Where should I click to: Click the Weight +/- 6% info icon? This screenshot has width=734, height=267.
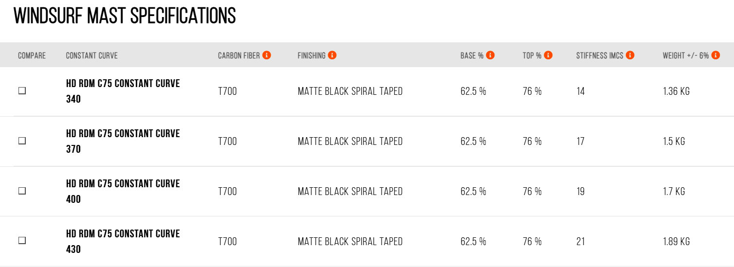716,55
